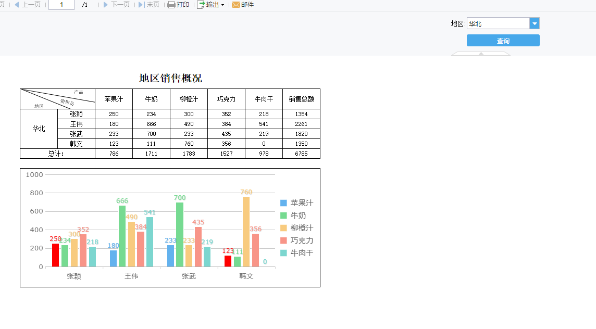This screenshot has width=596, height=329.
Task: Click the 苹果汁 column header
Action: pos(114,99)
